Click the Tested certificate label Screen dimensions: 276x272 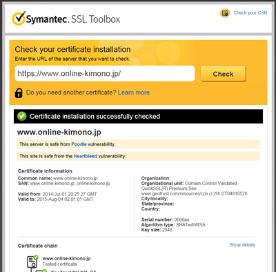[60, 264]
